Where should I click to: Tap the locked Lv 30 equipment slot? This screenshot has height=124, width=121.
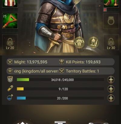(111, 42)
